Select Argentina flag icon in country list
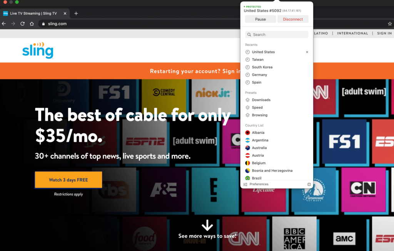The image size is (394, 251). click(247, 140)
